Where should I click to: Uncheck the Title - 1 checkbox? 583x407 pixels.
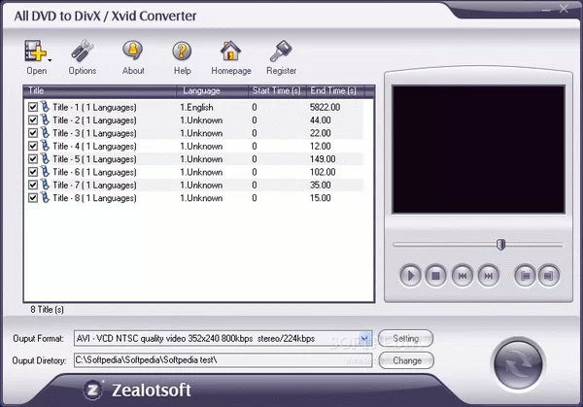[33, 107]
